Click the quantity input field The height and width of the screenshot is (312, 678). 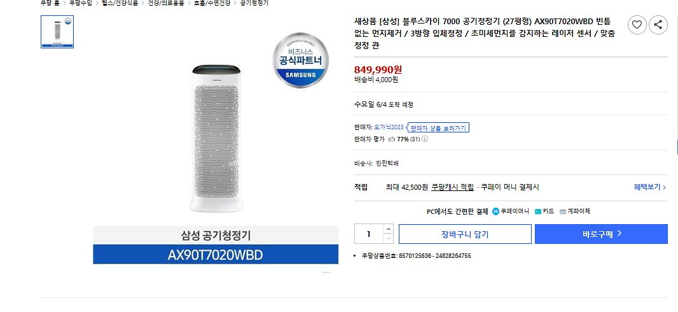pos(368,234)
